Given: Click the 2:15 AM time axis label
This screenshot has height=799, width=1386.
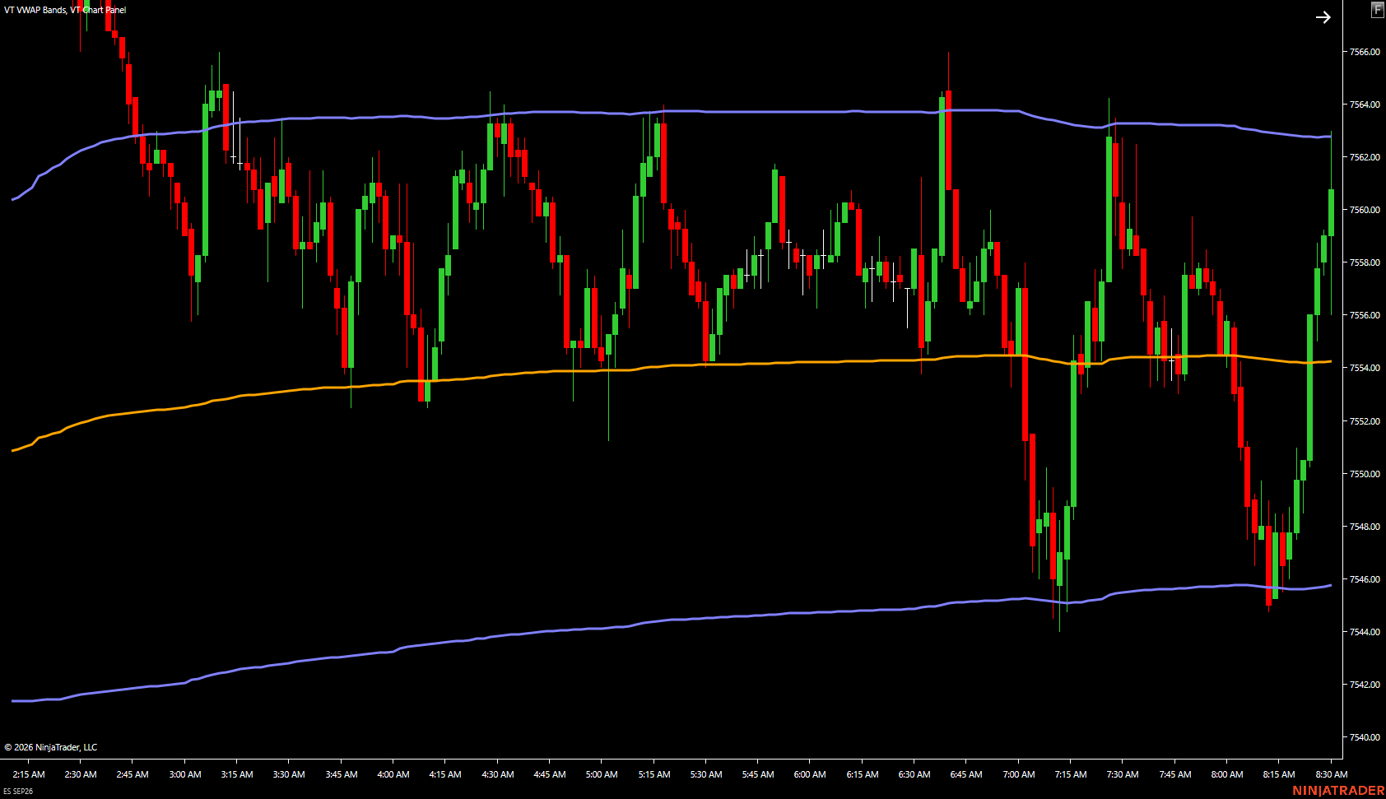Looking at the screenshot, I should (x=29, y=774).
